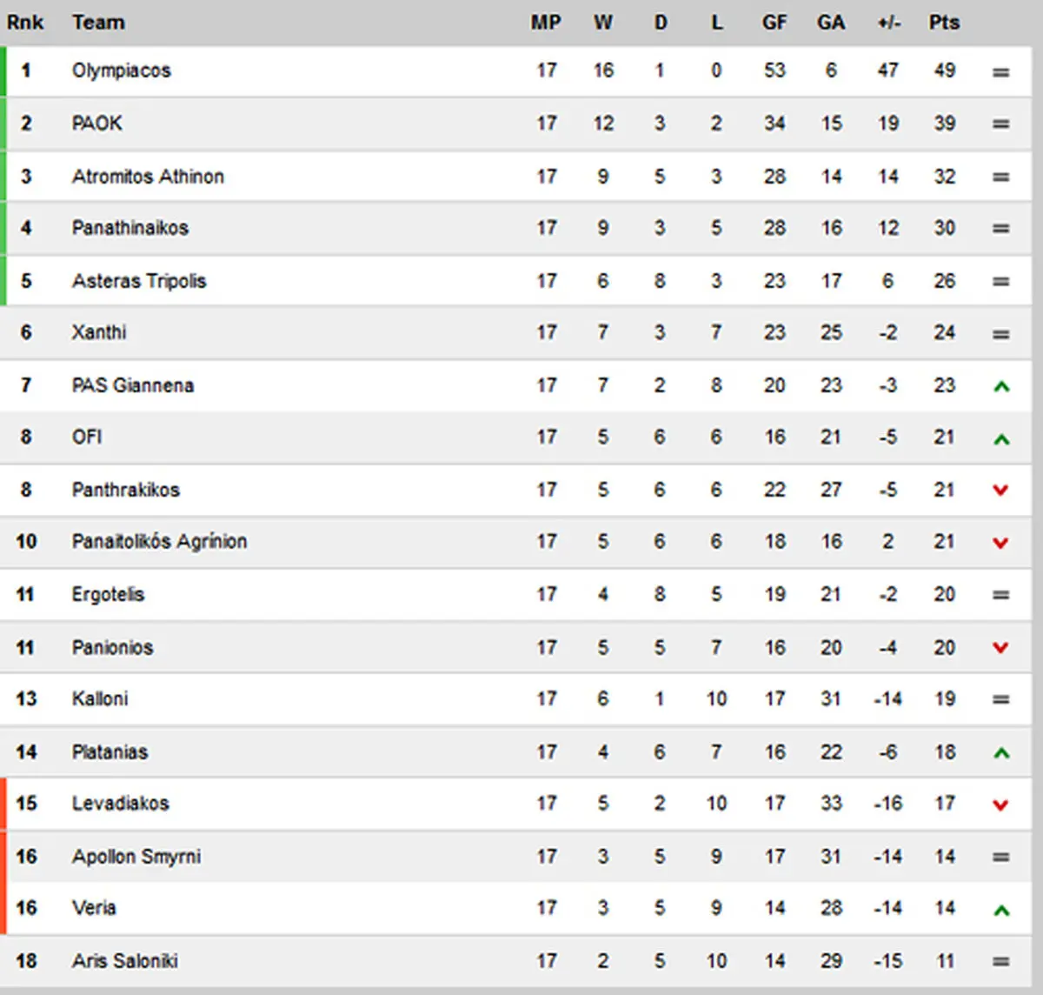Open the Olympiacos team link
1043x995 pixels.
pyautogui.click(x=121, y=70)
